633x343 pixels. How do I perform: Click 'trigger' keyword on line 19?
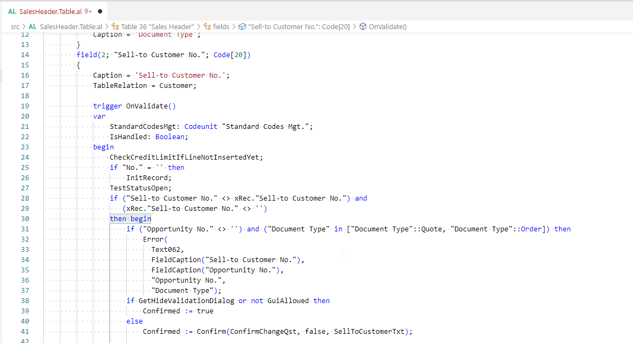click(x=107, y=106)
